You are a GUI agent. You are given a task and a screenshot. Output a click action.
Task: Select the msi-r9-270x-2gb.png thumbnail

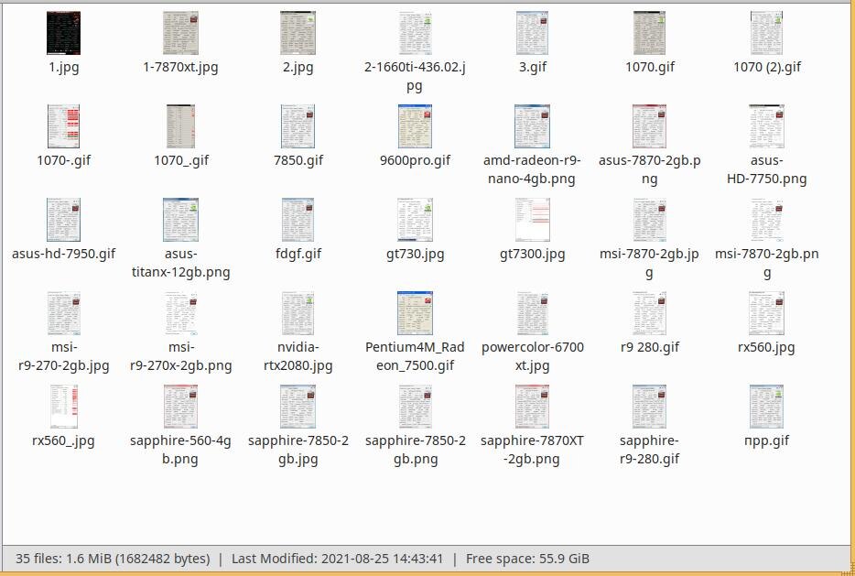coord(180,312)
